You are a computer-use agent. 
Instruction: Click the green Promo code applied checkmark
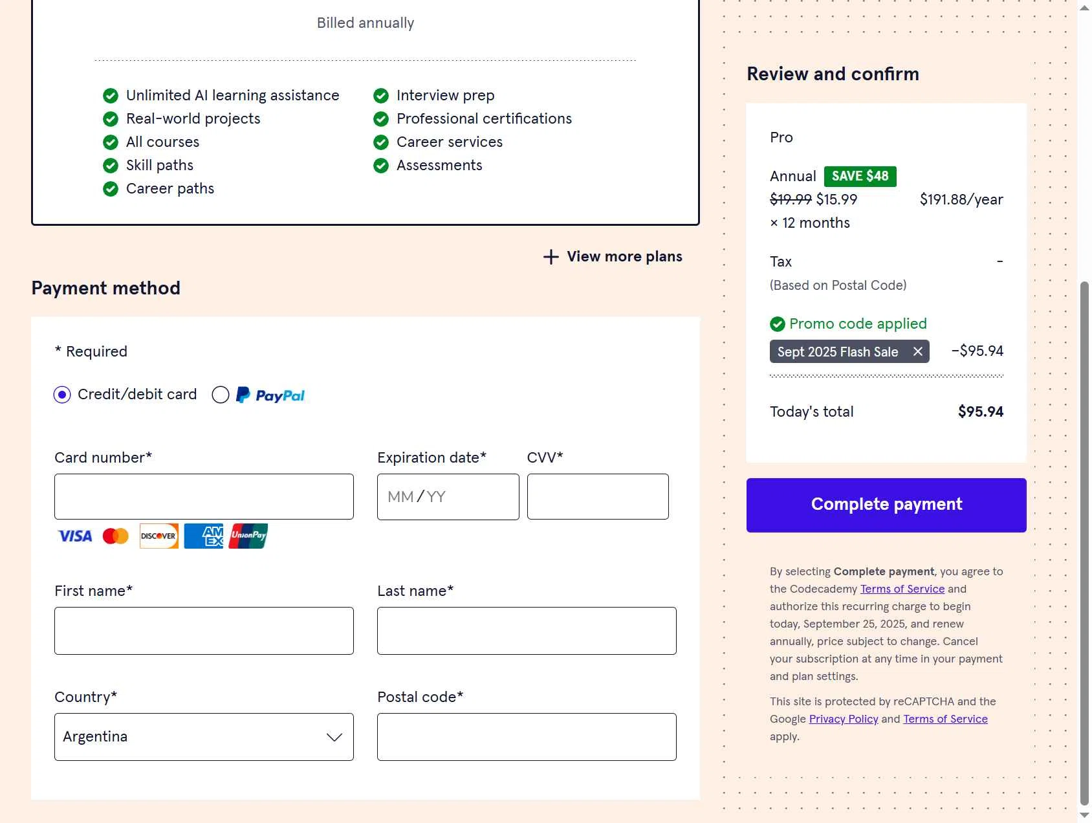point(778,324)
